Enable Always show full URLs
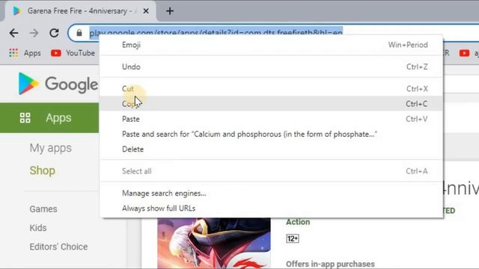 [x=271, y=208]
